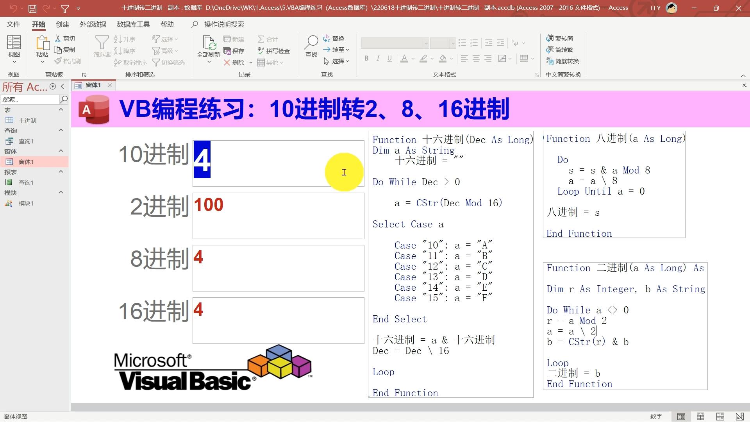750x422 pixels.
Task: Collapse the Modules (模块) group in navigation pane
Action: [x=61, y=193]
